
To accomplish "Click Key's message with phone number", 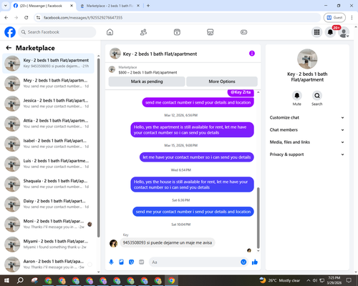I will (x=168, y=242).
